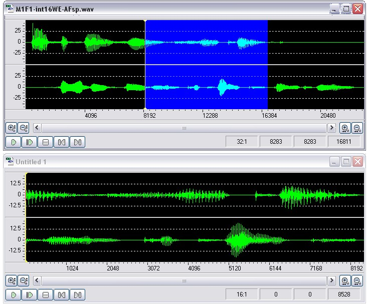Click the 16811 selection end field
This screenshot has height=306, width=369.
344,142
